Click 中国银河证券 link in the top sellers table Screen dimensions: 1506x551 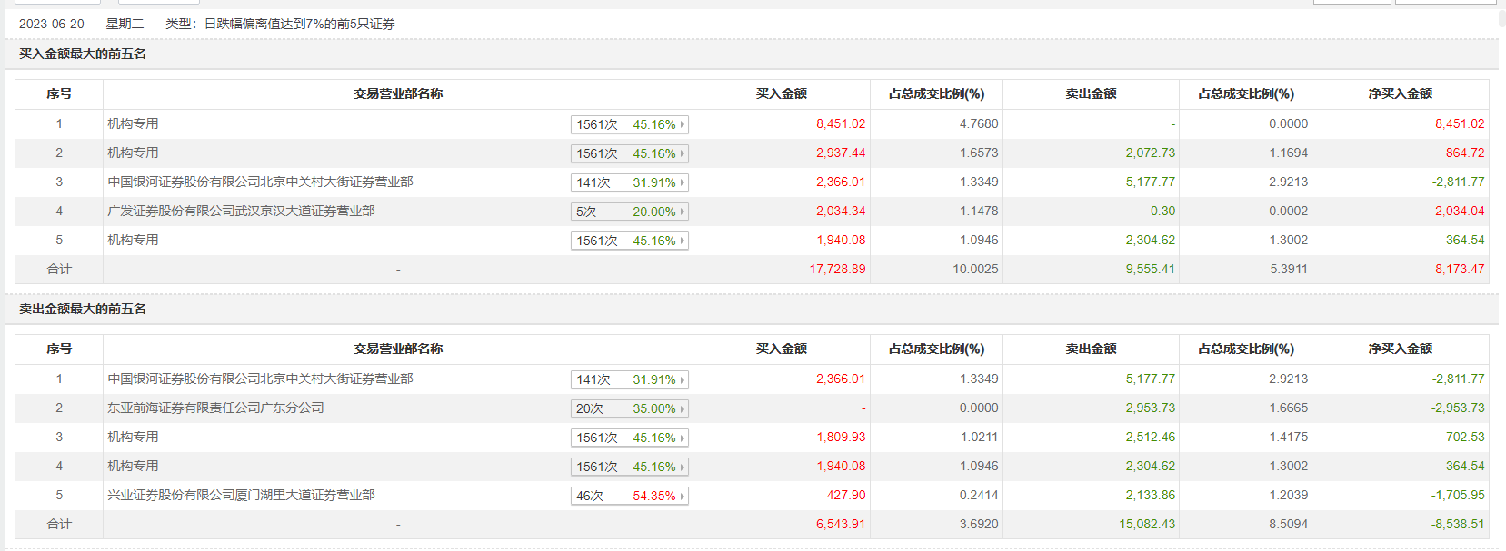[x=260, y=379]
